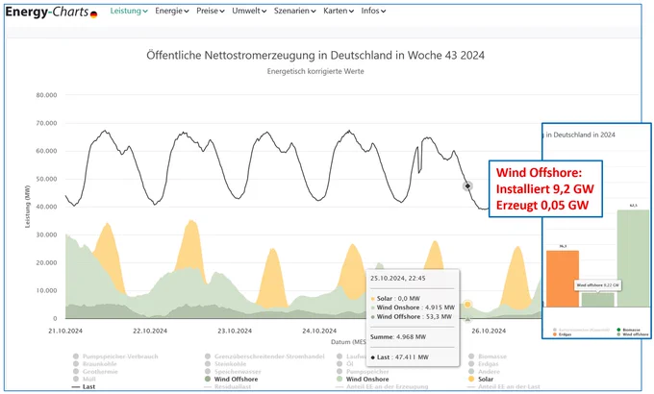Click tooltip Summe 4.968 MW
The width and height of the screenshot is (654, 394).
[x=398, y=336]
